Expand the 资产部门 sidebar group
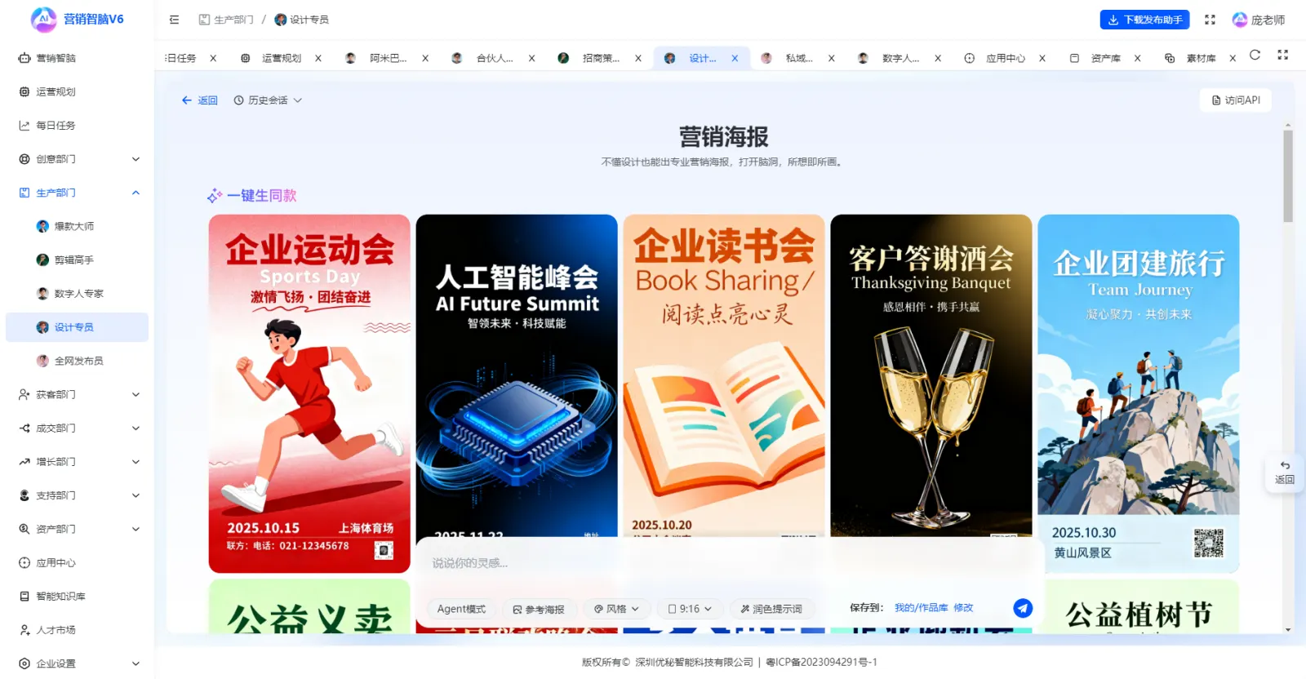 pyautogui.click(x=78, y=529)
